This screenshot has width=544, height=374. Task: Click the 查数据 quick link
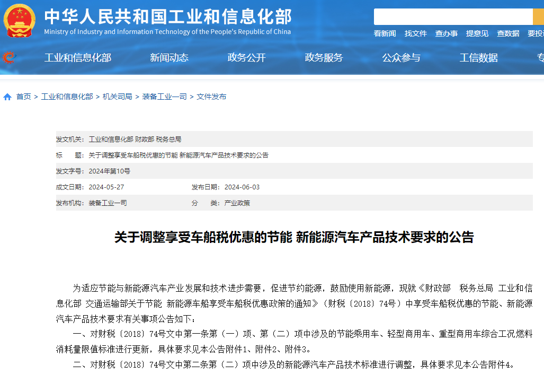point(507,33)
